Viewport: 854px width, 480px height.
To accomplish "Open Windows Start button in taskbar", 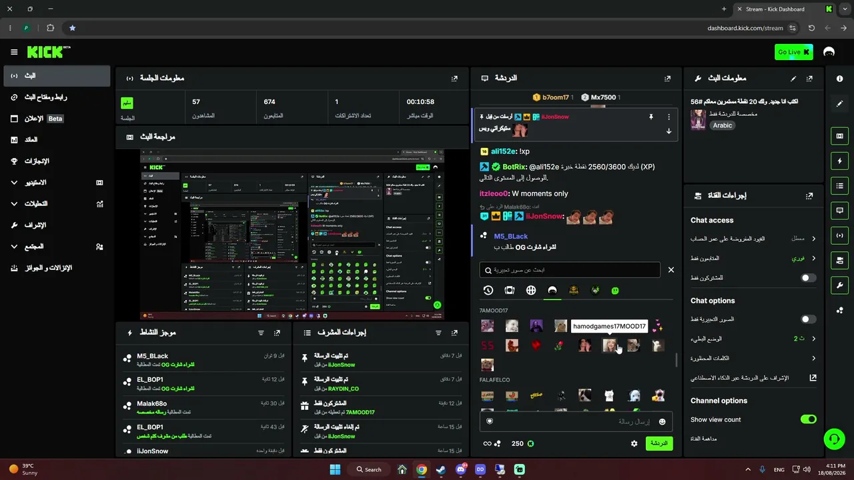I will [335, 469].
